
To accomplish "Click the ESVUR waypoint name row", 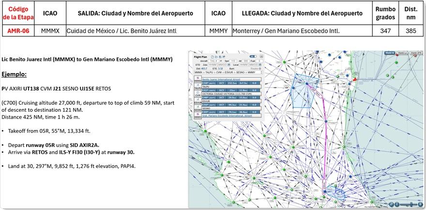I will tap(231, 101).
